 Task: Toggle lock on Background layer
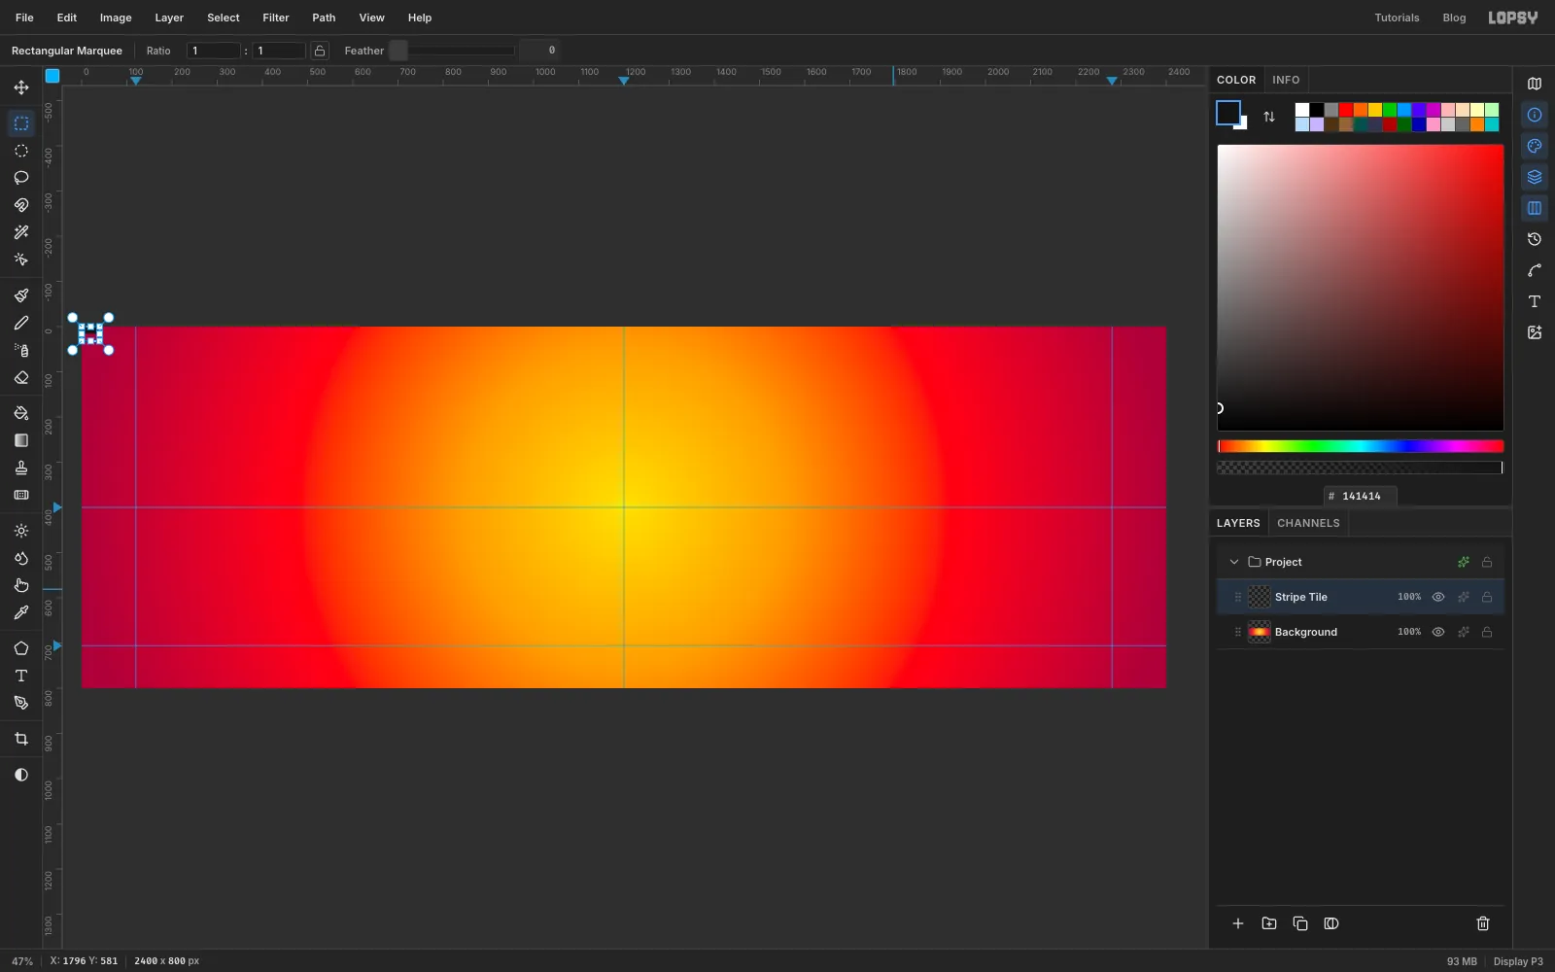tap(1487, 632)
